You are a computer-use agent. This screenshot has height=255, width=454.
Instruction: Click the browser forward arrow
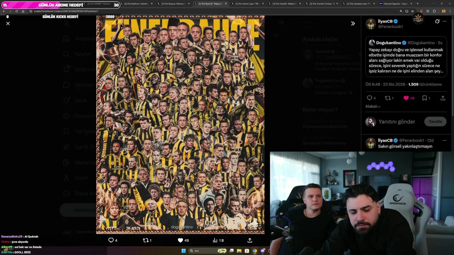pyautogui.click(x=10, y=11)
